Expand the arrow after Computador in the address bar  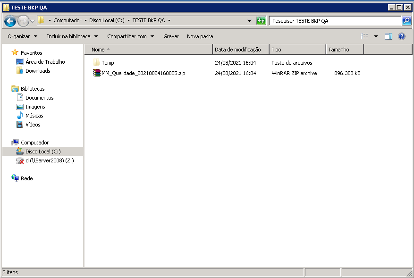coord(85,20)
